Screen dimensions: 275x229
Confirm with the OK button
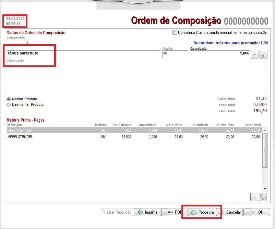tap(257, 212)
